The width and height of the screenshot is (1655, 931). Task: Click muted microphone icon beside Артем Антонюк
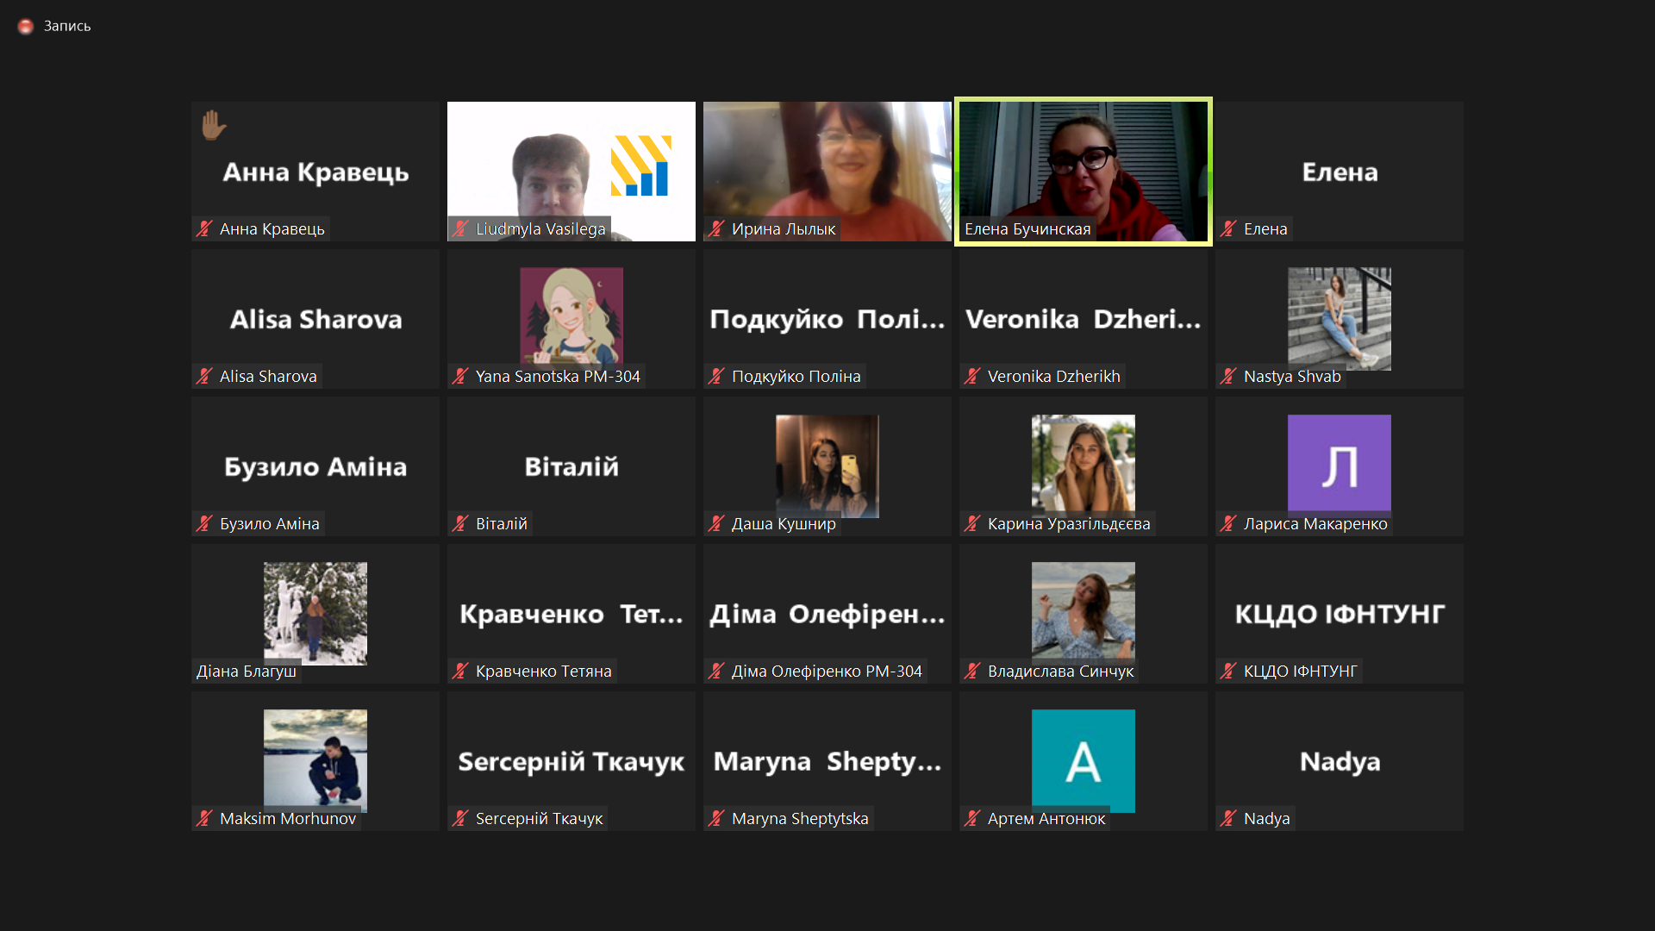click(972, 819)
